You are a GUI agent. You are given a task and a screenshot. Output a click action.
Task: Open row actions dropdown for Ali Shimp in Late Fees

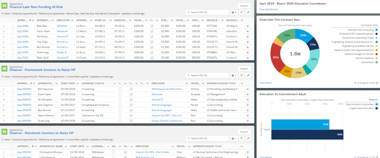[248, 37]
